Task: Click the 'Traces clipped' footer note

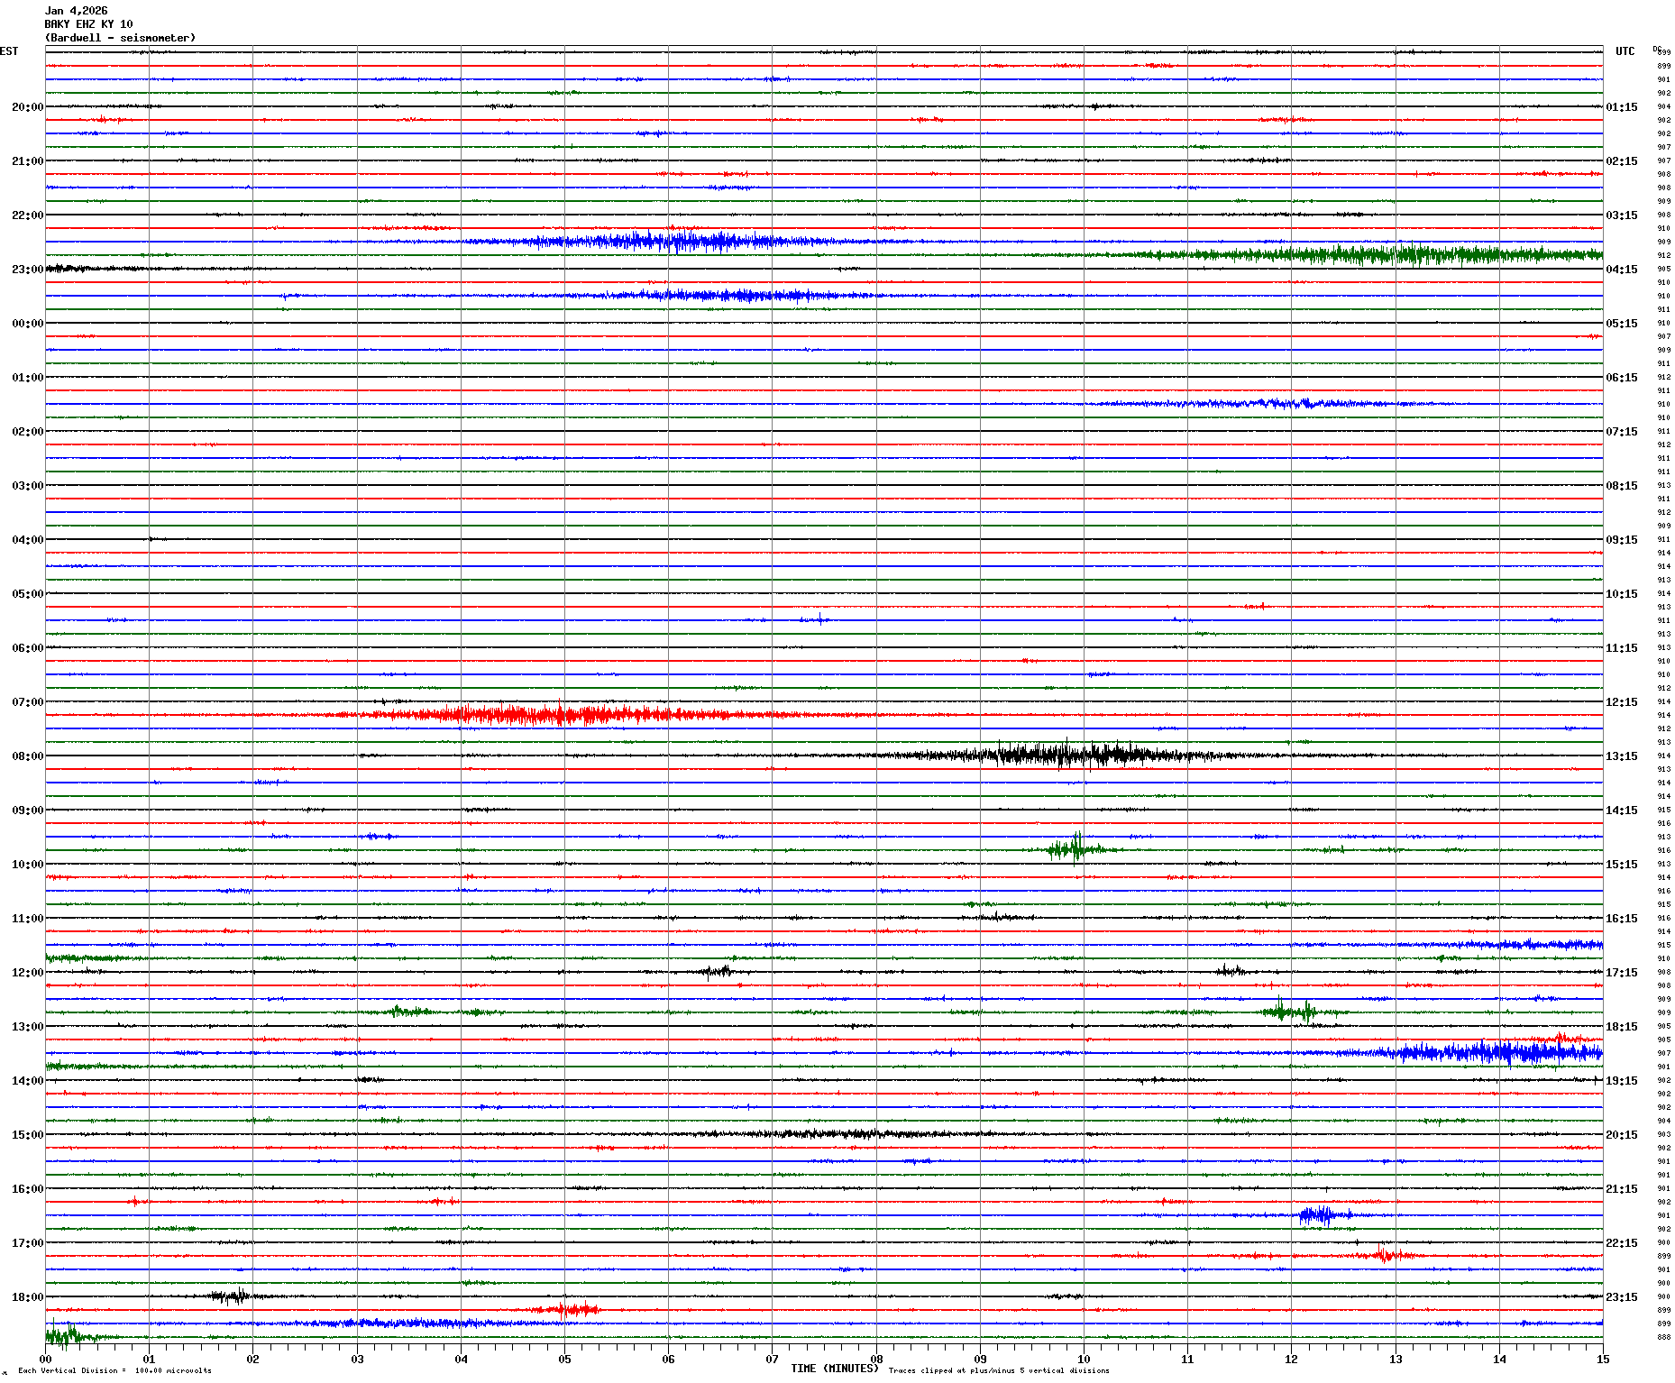Action: 999,1370
